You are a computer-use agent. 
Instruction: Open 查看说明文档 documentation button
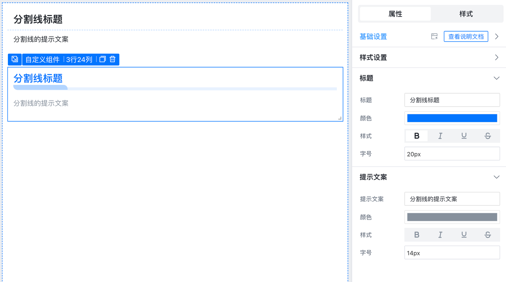pyautogui.click(x=466, y=36)
